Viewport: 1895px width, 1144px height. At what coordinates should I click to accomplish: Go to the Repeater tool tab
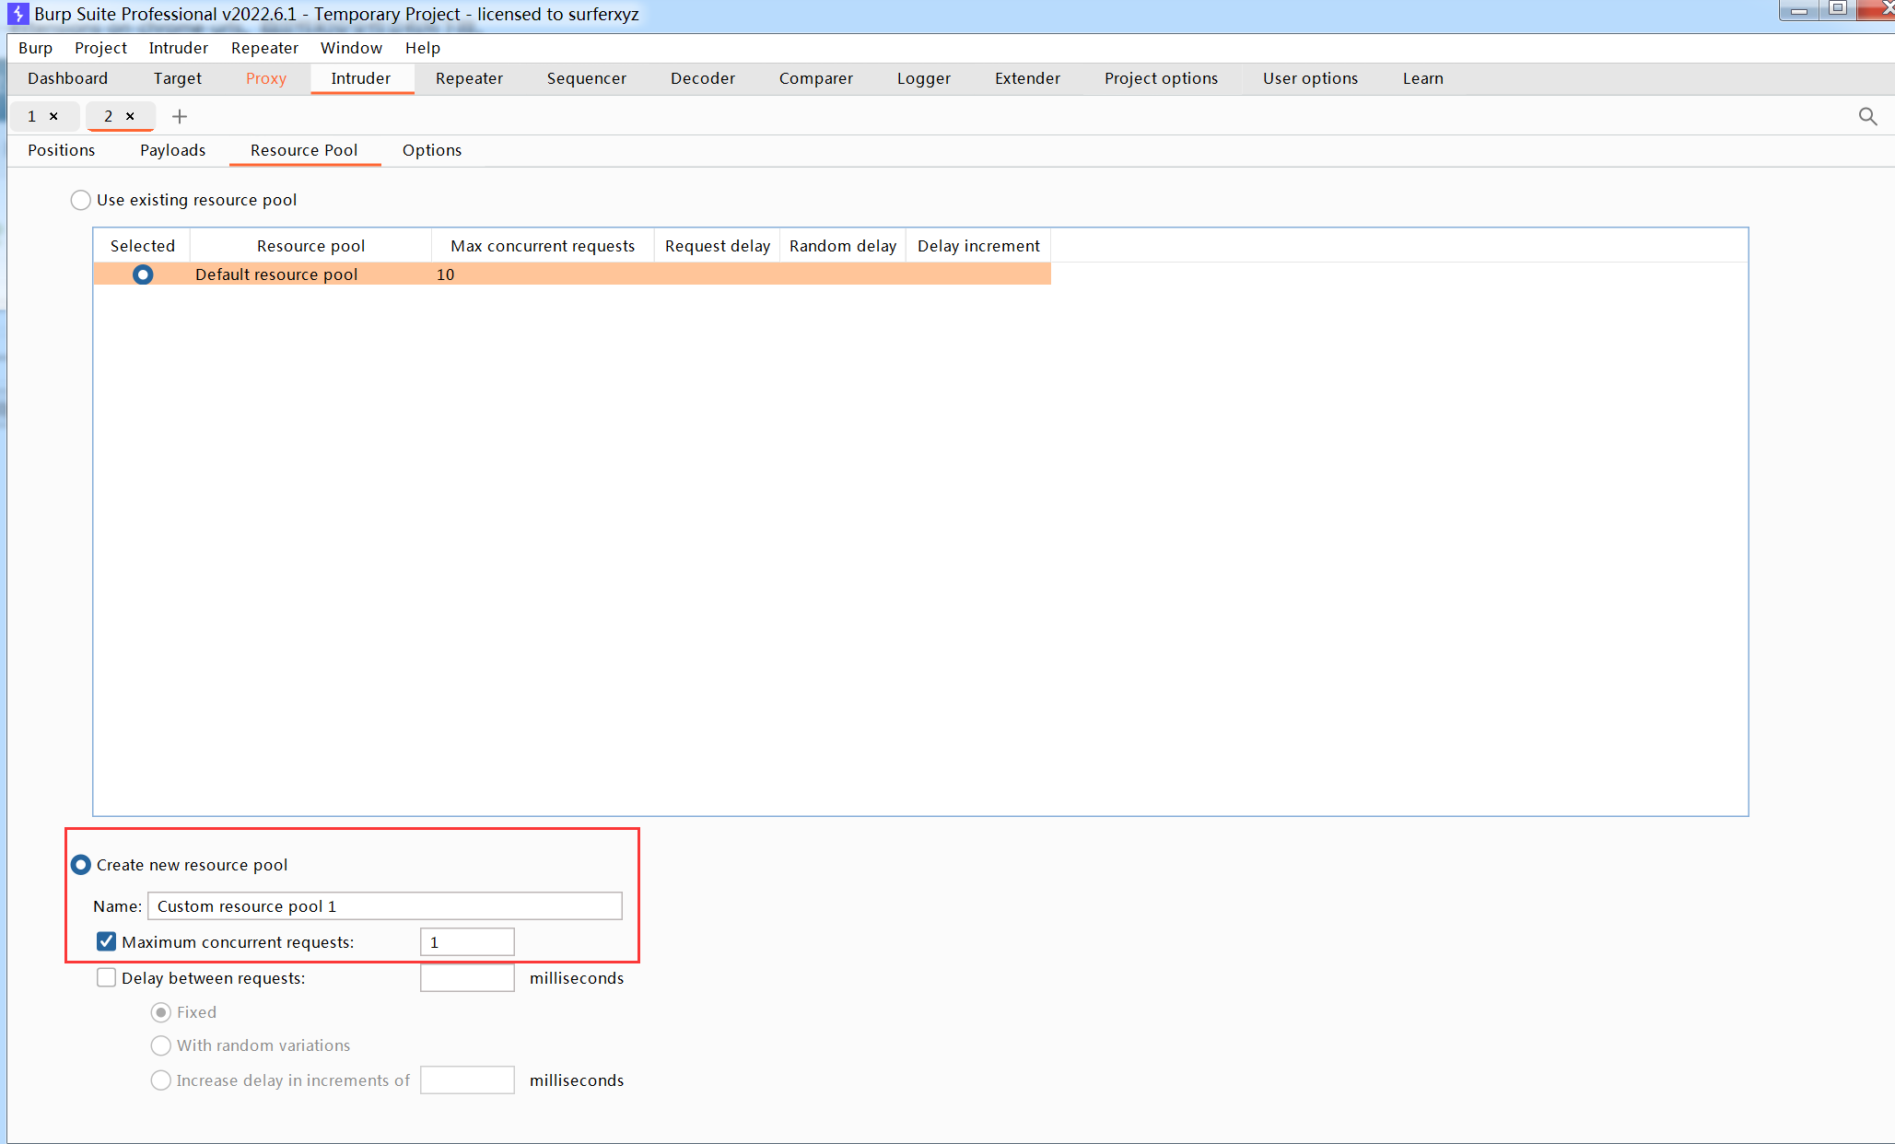point(469,78)
